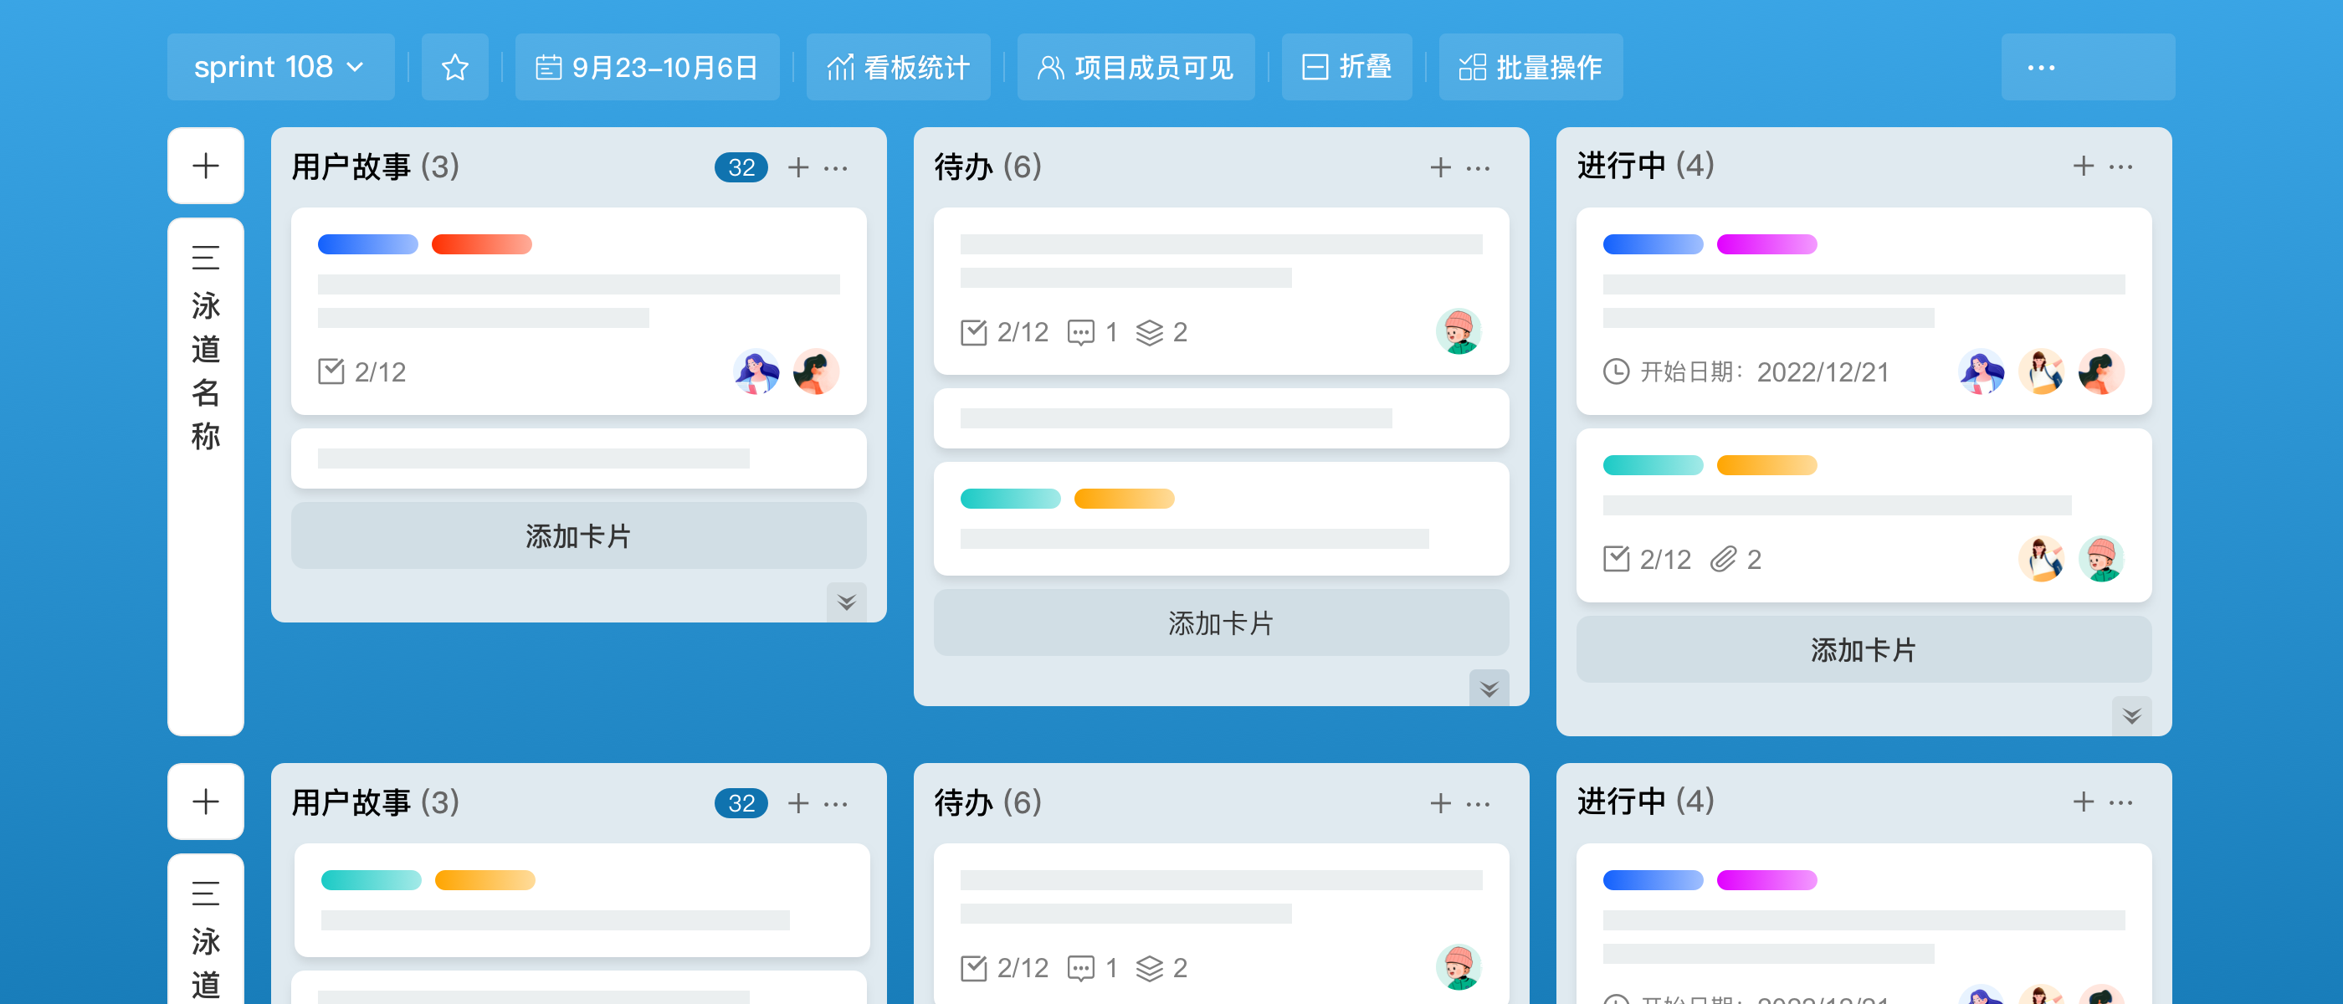Screen dimensions: 2343x1004
Task: Click 添加卡片 in first 用户故事 column
Action: point(578,535)
